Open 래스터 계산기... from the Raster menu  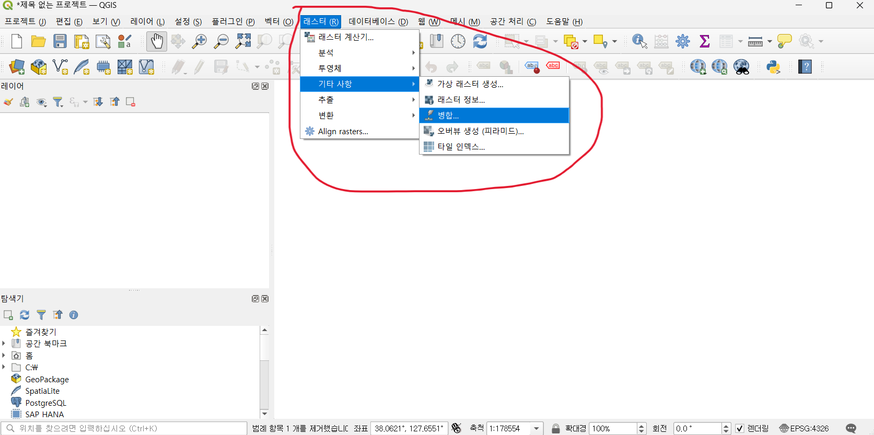pyautogui.click(x=359, y=37)
